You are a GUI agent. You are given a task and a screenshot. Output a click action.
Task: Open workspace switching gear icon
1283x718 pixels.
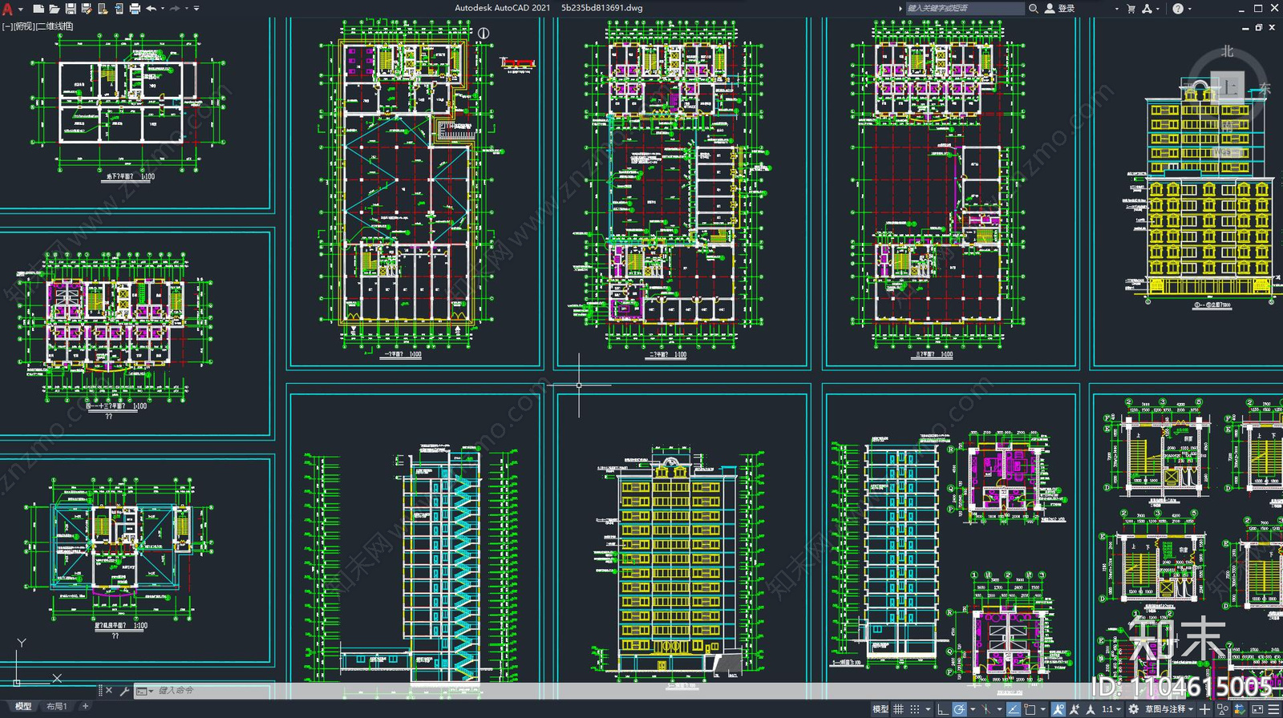1133,709
